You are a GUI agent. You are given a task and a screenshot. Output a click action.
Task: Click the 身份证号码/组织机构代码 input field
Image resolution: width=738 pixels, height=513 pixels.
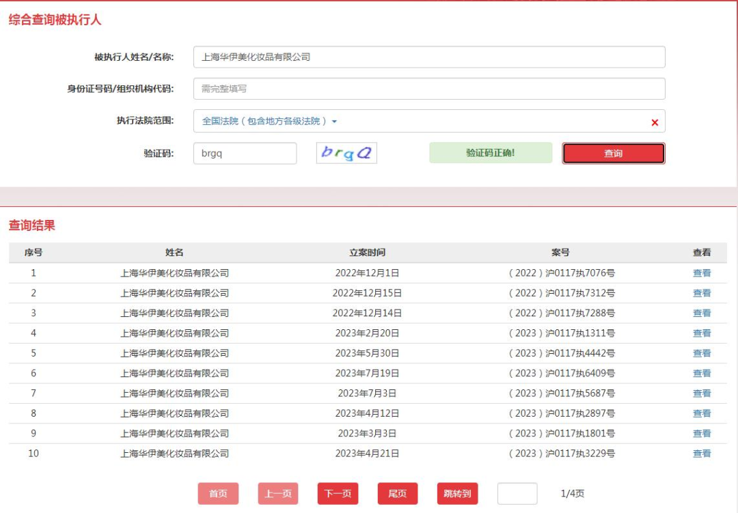(428, 89)
